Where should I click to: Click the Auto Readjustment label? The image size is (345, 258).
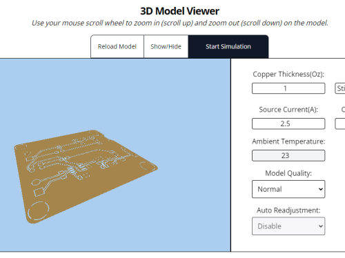click(288, 210)
